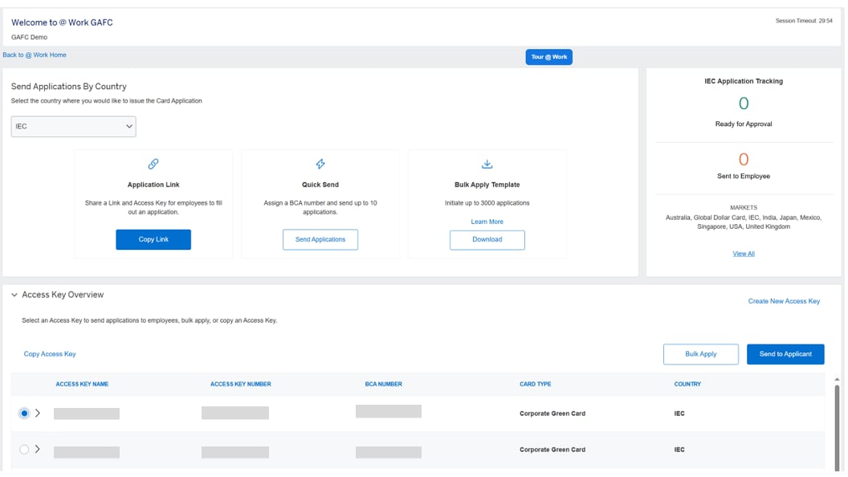Click the Bulk Apply button
Screen dimensions: 848x477
click(700, 353)
